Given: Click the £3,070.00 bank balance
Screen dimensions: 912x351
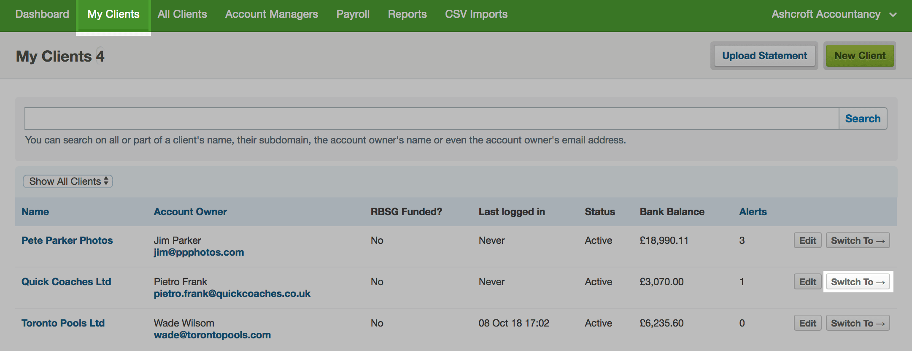Looking at the screenshot, I should [x=661, y=282].
